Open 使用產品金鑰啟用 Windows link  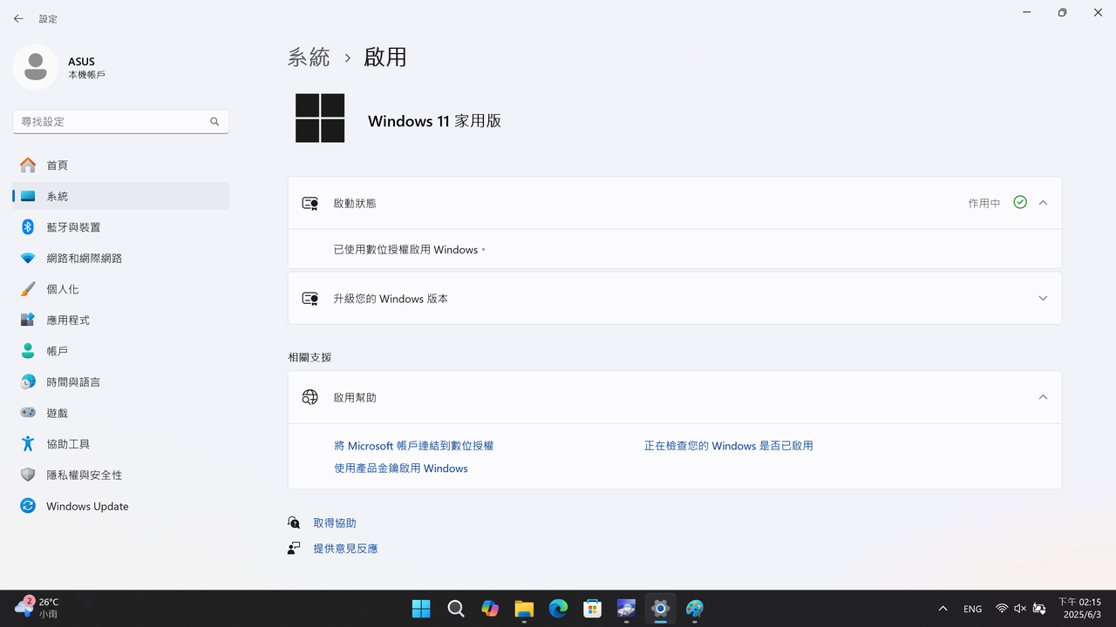(x=401, y=469)
